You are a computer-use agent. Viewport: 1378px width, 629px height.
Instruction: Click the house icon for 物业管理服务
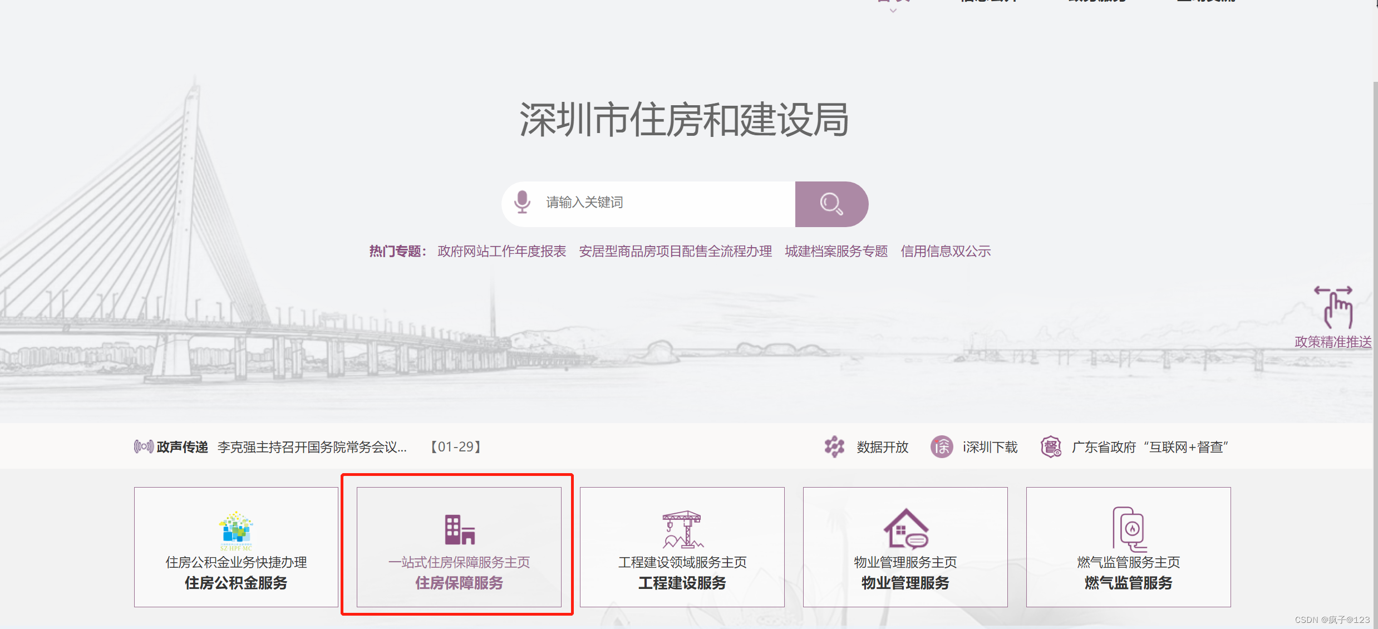[905, 529]
